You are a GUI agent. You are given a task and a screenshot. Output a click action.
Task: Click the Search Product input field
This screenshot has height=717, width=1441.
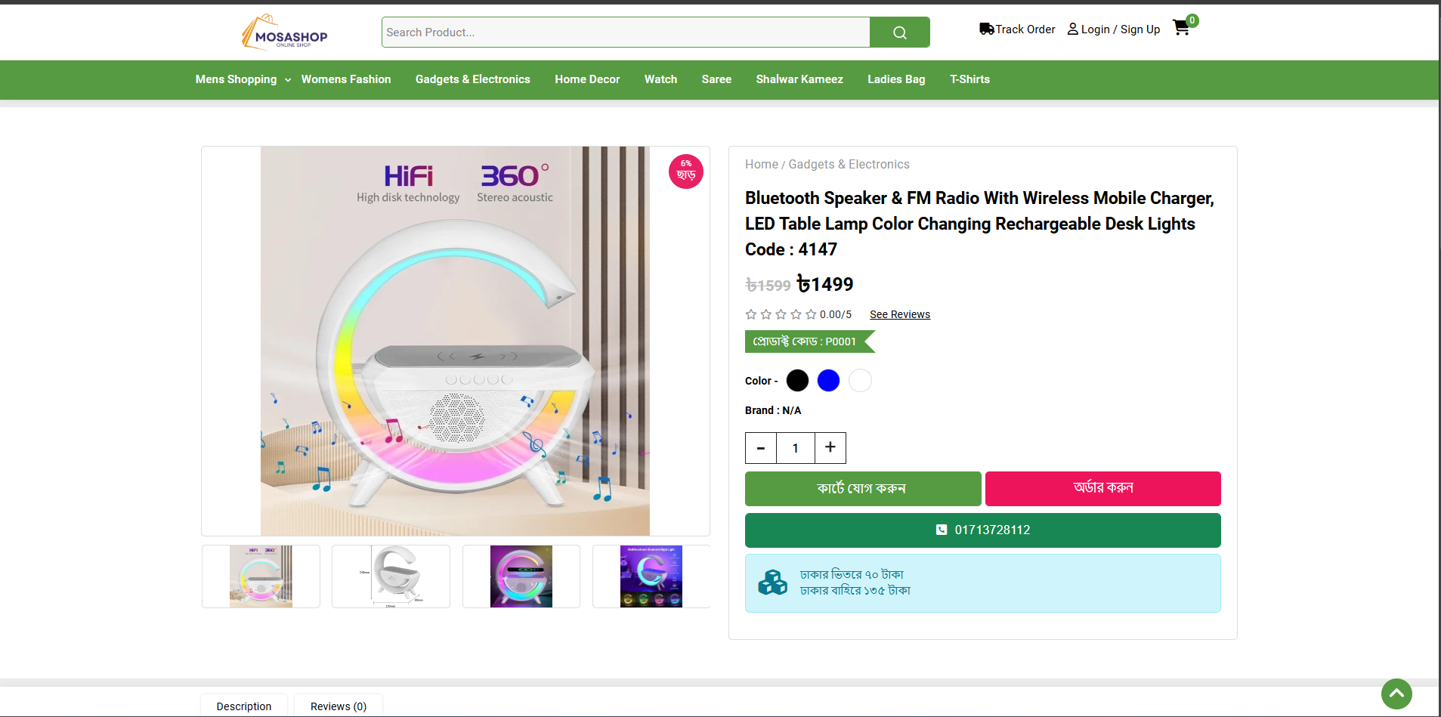coord(626,32)
